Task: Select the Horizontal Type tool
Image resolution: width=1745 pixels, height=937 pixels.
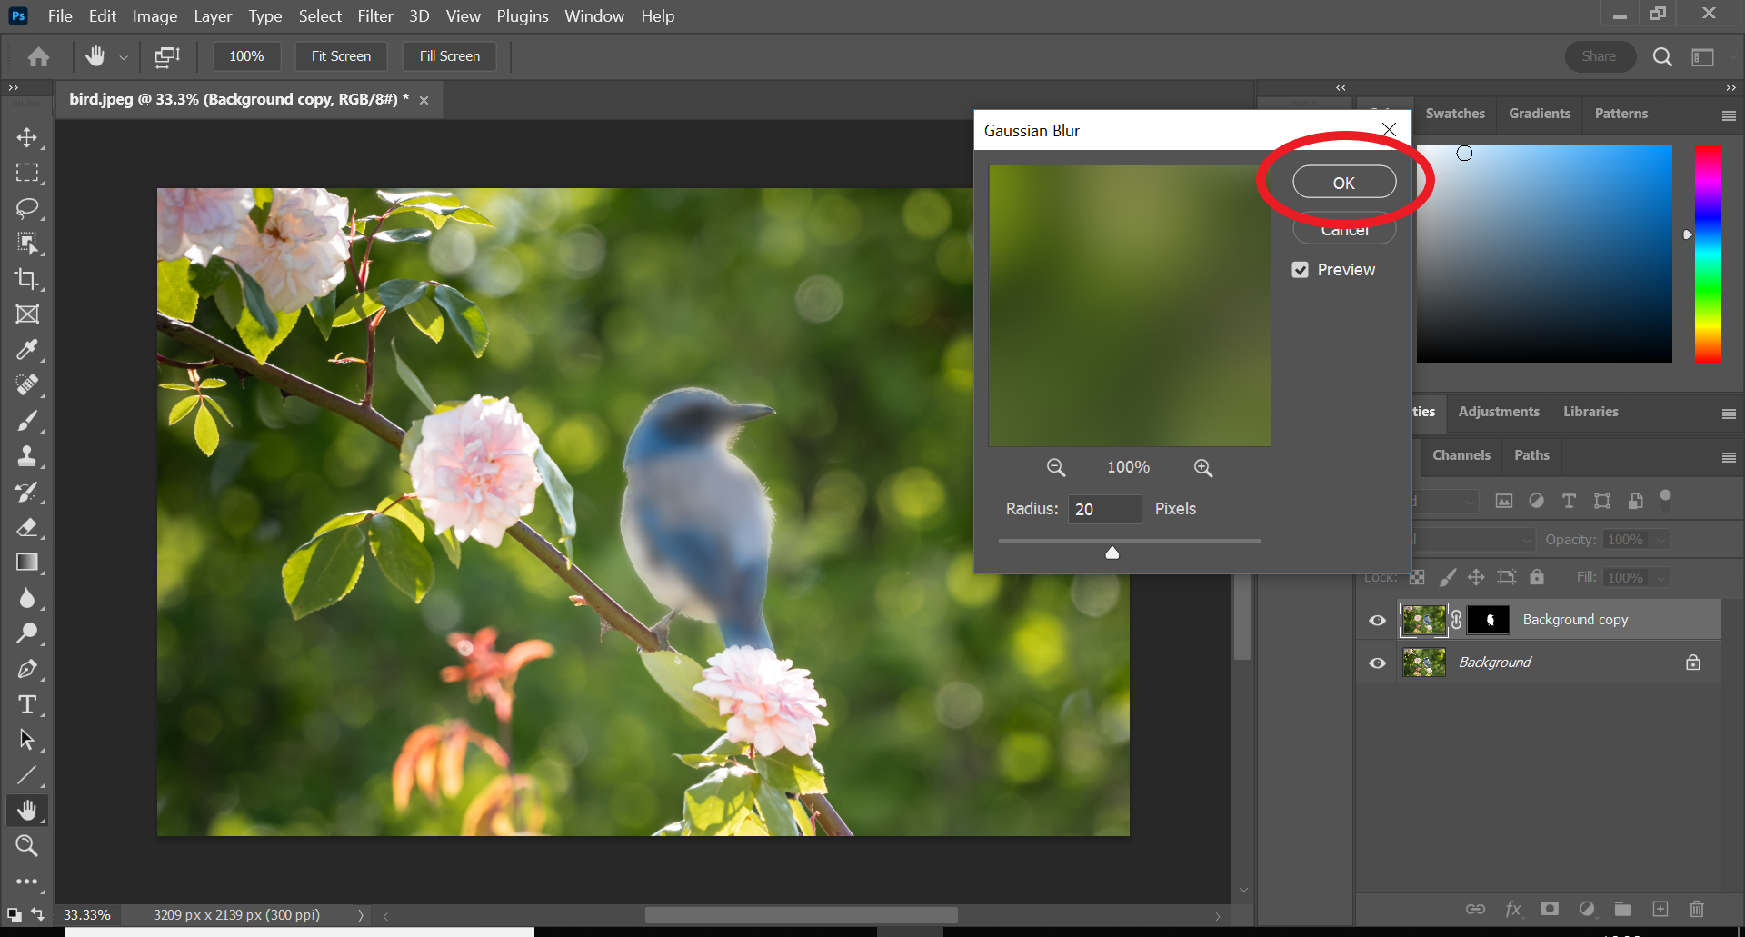Action: point(27,703)
